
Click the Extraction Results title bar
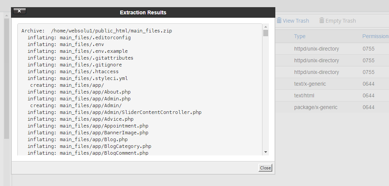(x=143, y=12)
